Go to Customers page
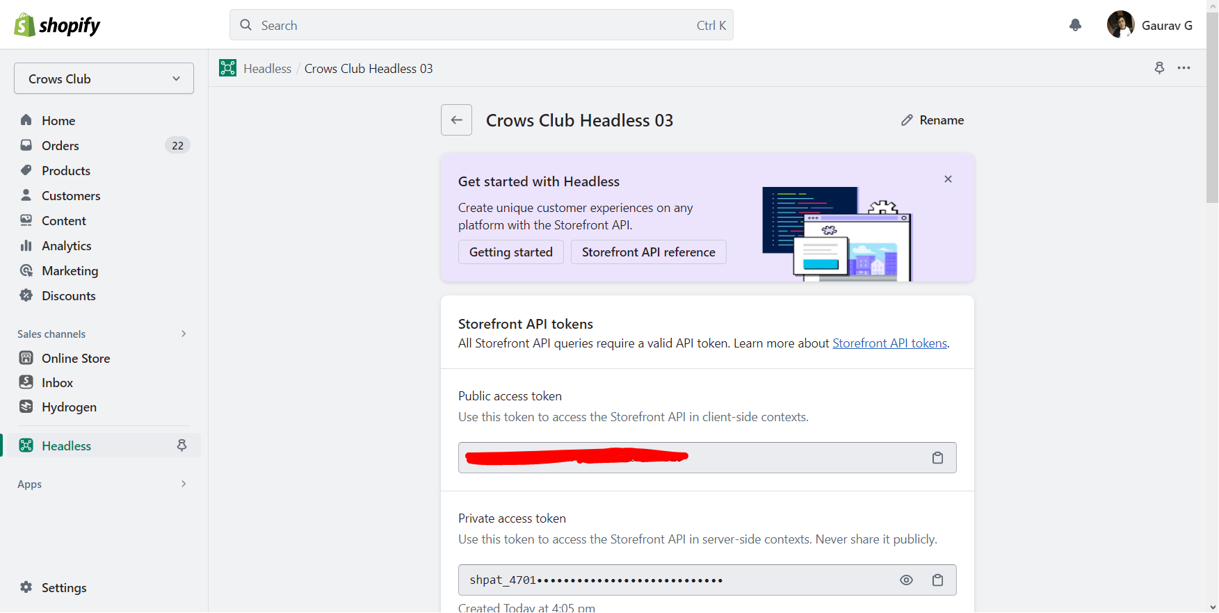This screenshot has width=1219, height=613. [71, 195]
